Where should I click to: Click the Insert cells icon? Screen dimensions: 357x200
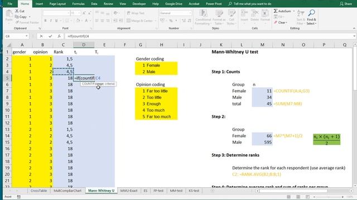(x=244, y=13)
